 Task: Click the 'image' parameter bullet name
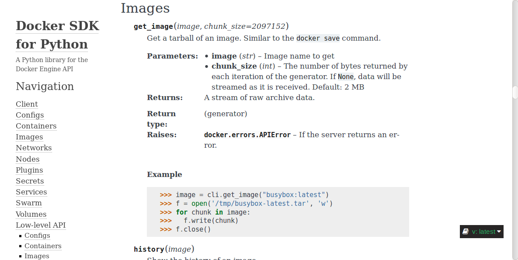tap(224, 56)
